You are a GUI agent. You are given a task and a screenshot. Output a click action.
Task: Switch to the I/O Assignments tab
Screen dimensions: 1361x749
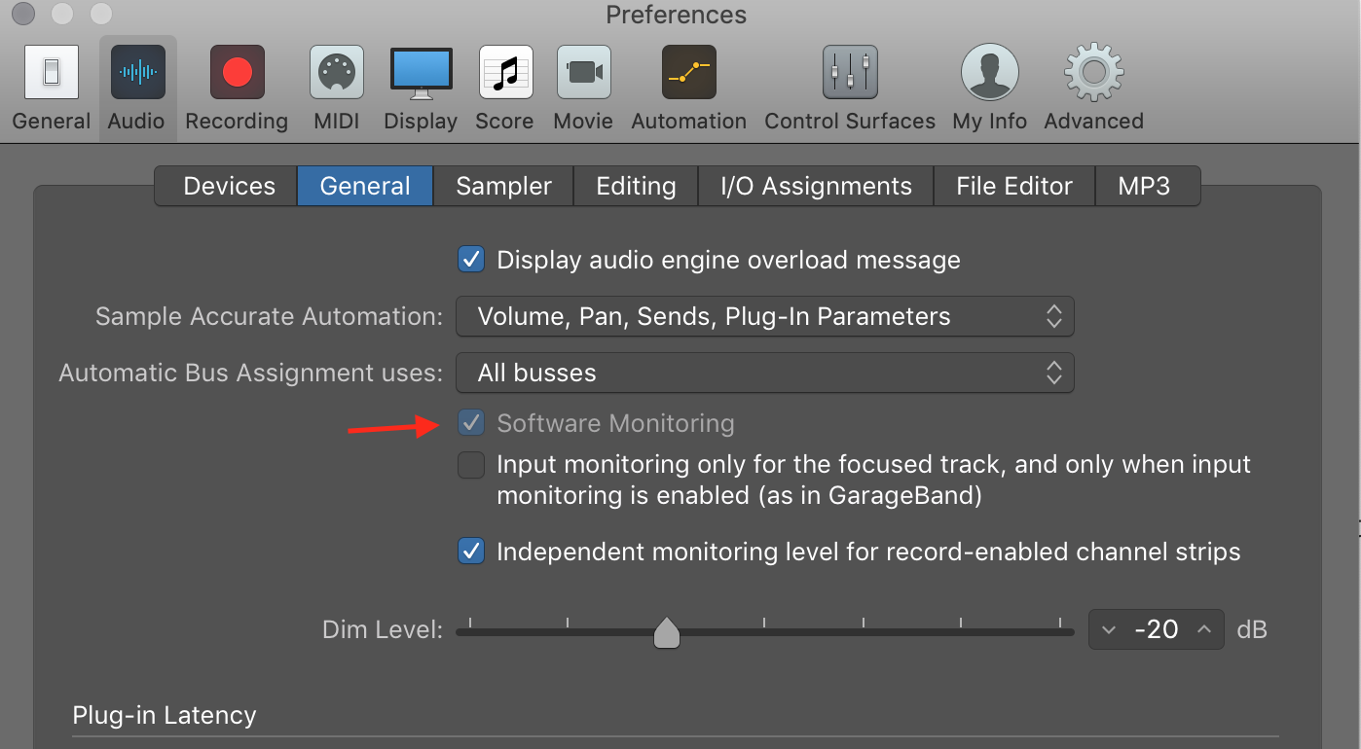point(816,186)
